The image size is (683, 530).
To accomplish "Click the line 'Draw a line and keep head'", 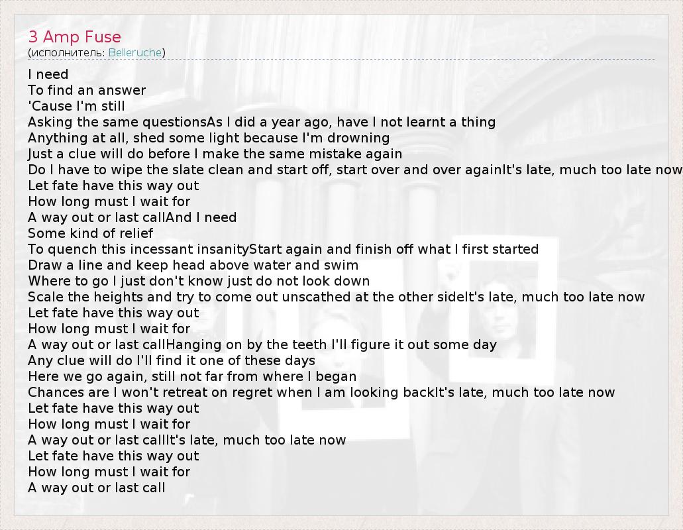I will pyautogui.click(x=193, y=265).
